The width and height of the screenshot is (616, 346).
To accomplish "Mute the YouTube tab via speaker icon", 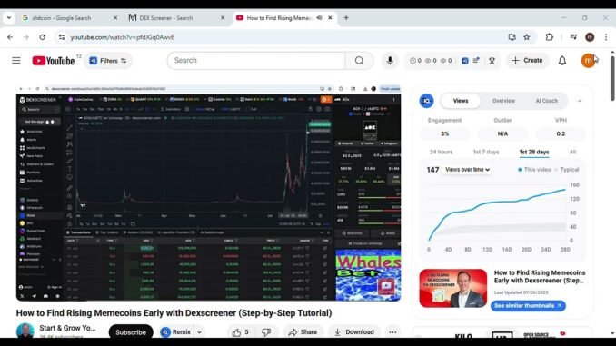I will (320, 18).
